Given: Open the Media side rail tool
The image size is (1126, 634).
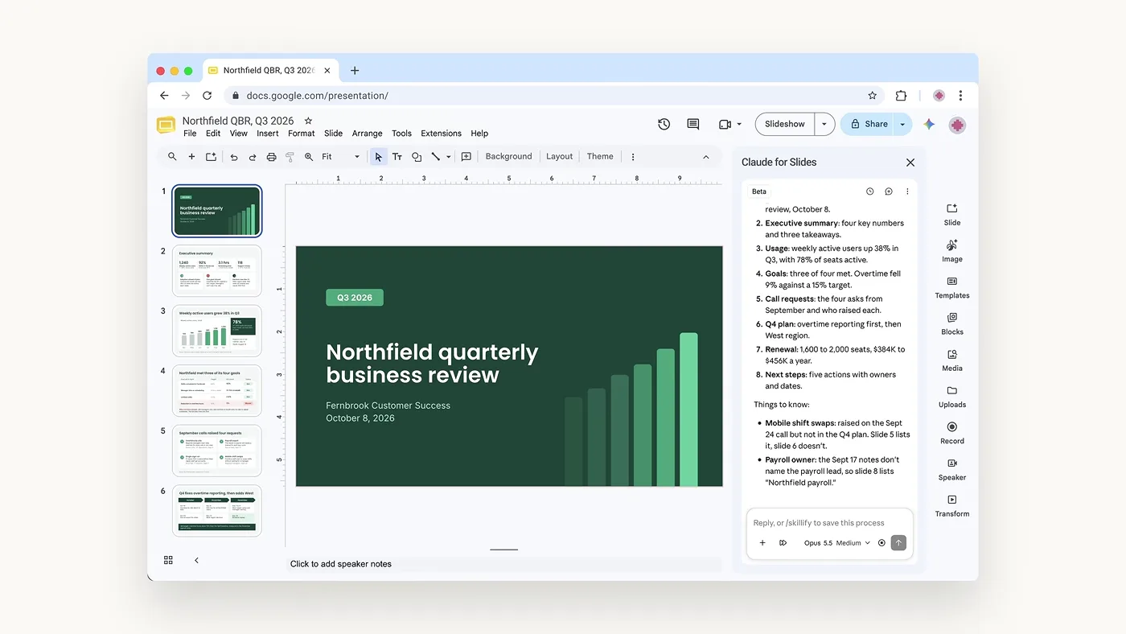Looking at the screenshot, I should 952,360.
